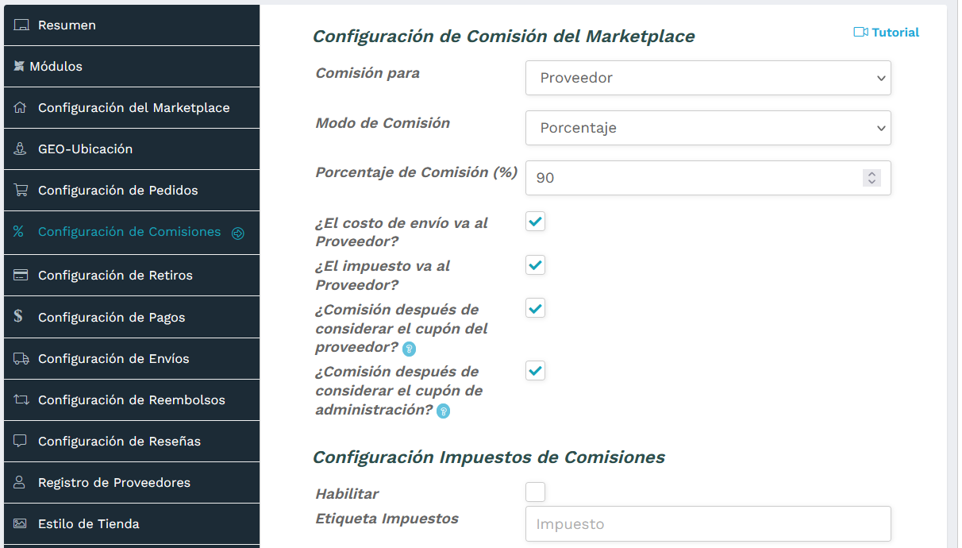
Task: Uncheck the shipping cost to Proveedor checkbox
Action: coord(535,222)
